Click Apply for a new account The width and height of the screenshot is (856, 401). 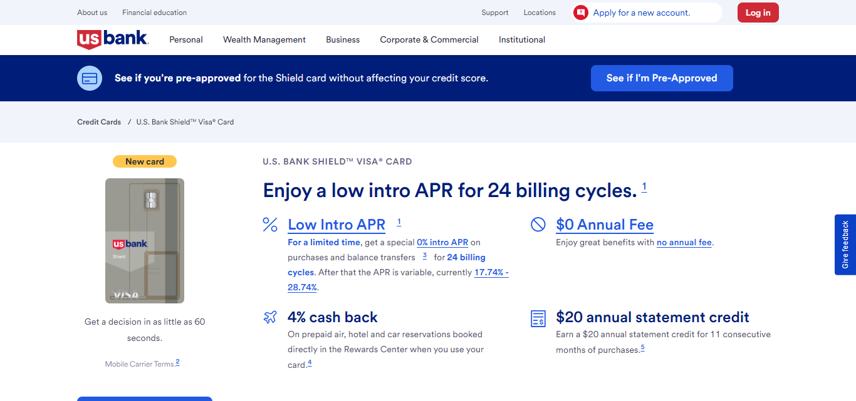click(x=642, y=13)
